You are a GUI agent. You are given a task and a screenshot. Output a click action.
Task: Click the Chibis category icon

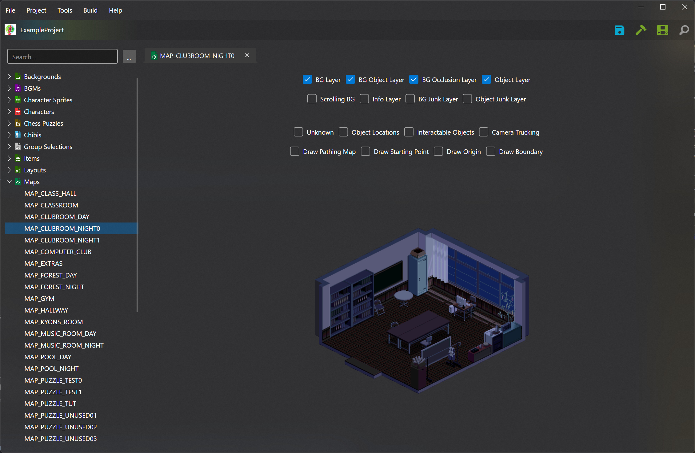click(x=18, y=135)
